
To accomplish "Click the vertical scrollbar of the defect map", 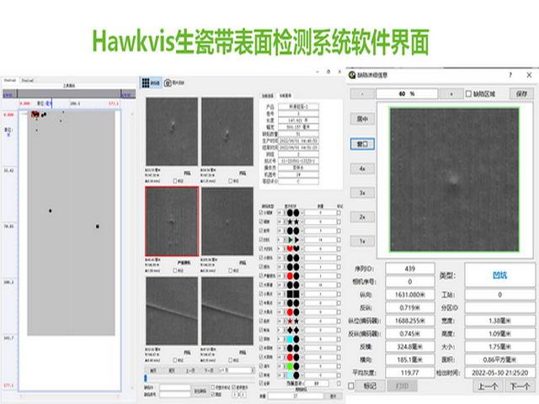I will tap(132, 251).
